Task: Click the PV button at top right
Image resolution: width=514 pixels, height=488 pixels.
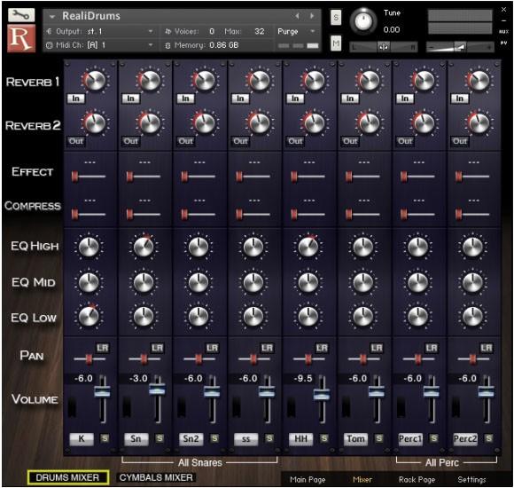Action: pyautogui.click(x=503, y=43)
